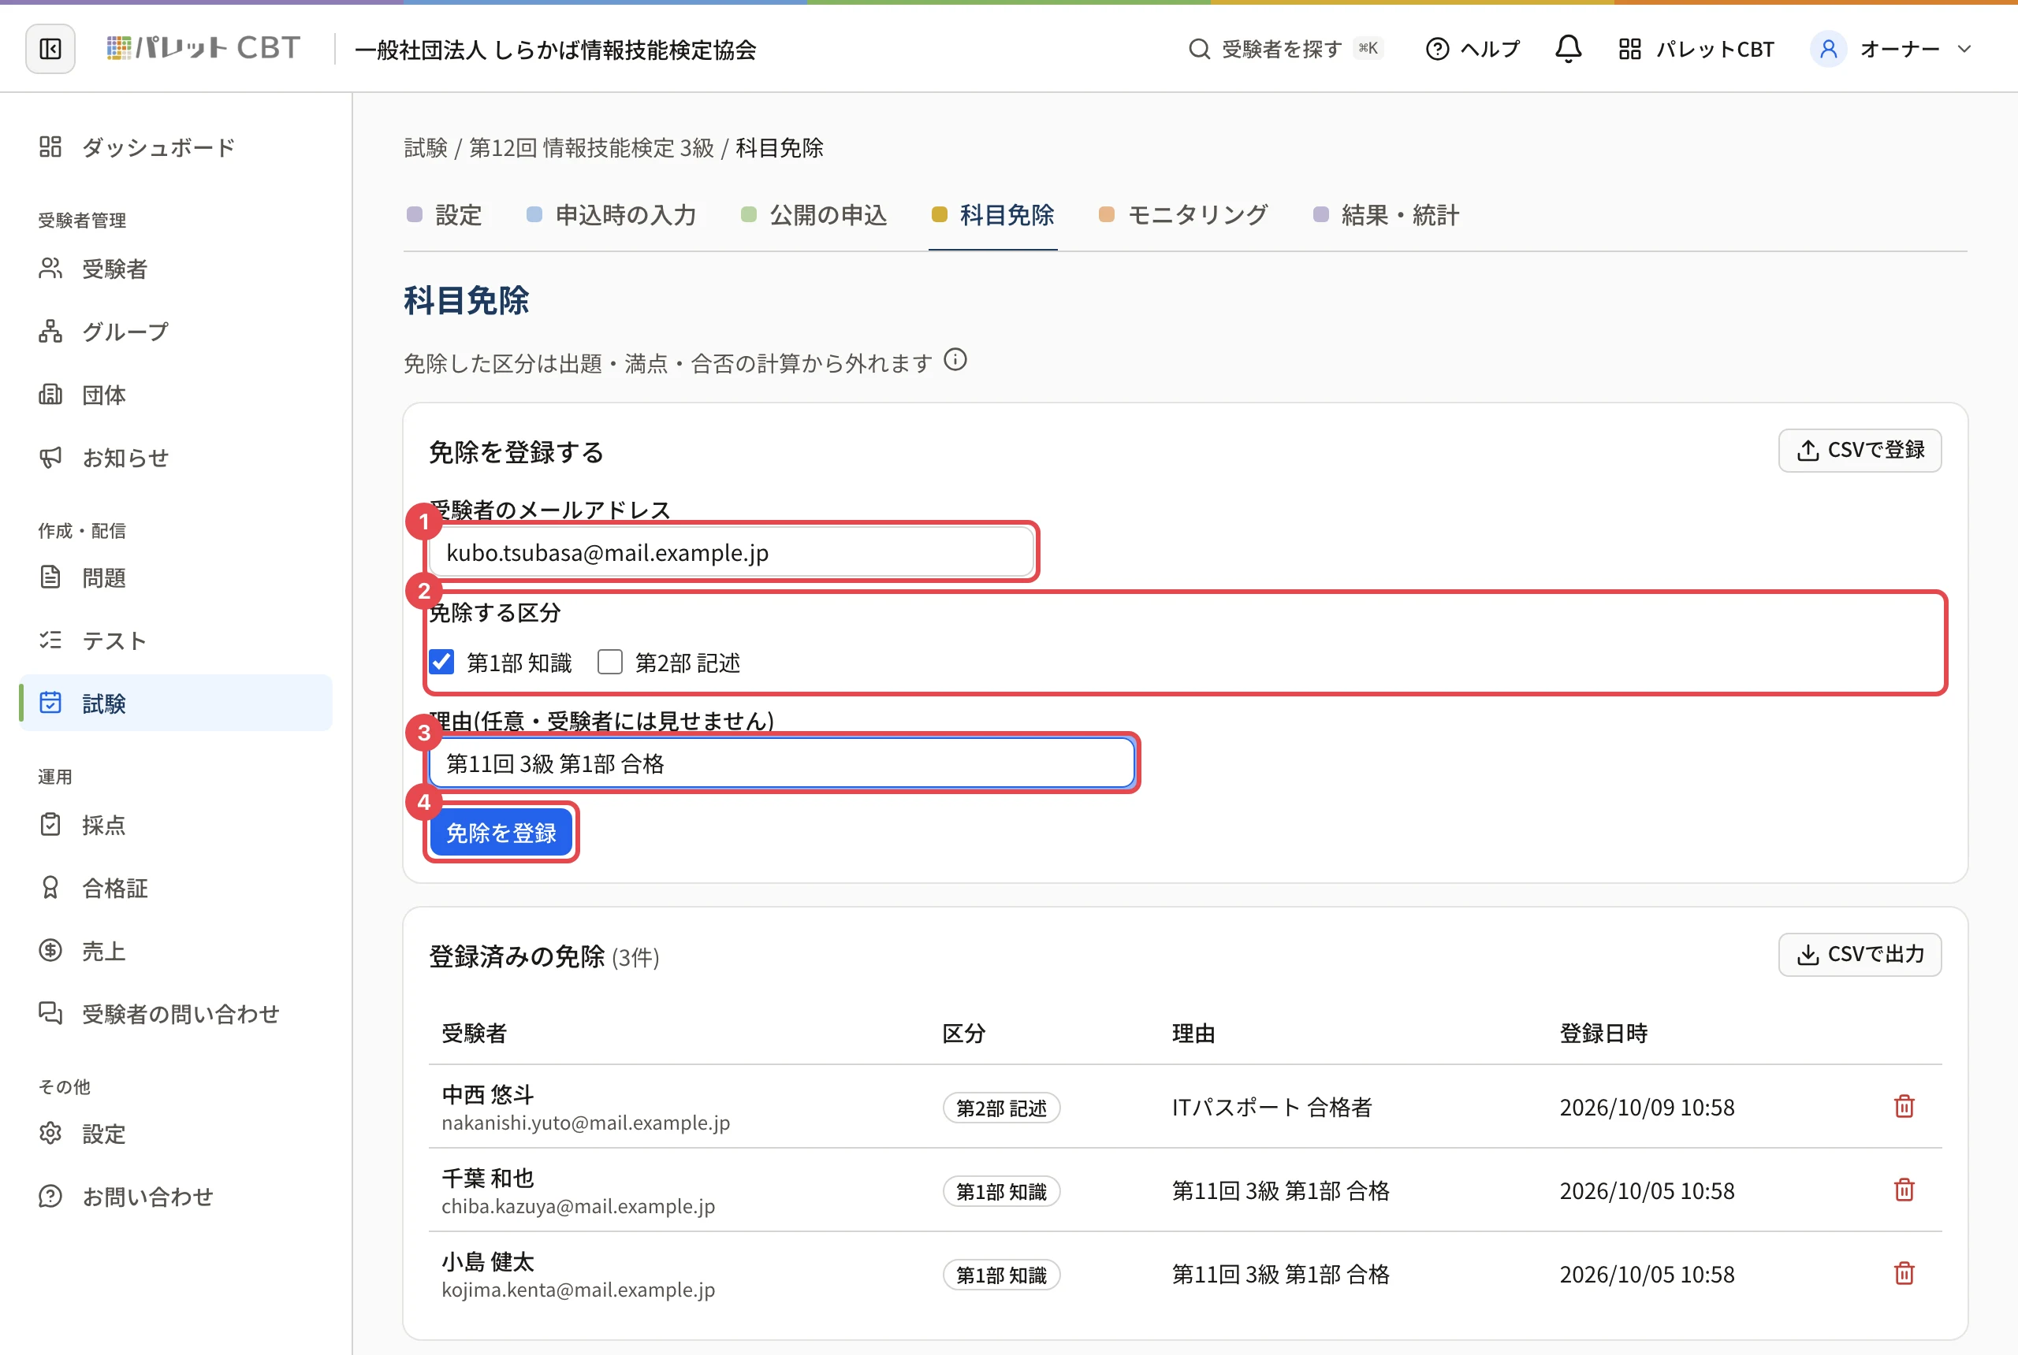Delete the 中西 悠斗 exemption with the trash icon
The width and height of the screenshot is (2018, 1355).
[x=1904, y=1106]
